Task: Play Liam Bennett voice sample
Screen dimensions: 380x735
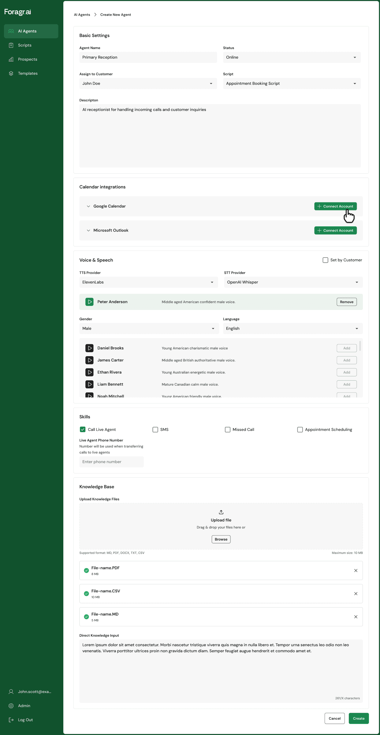Action: [x=89, y=384]
